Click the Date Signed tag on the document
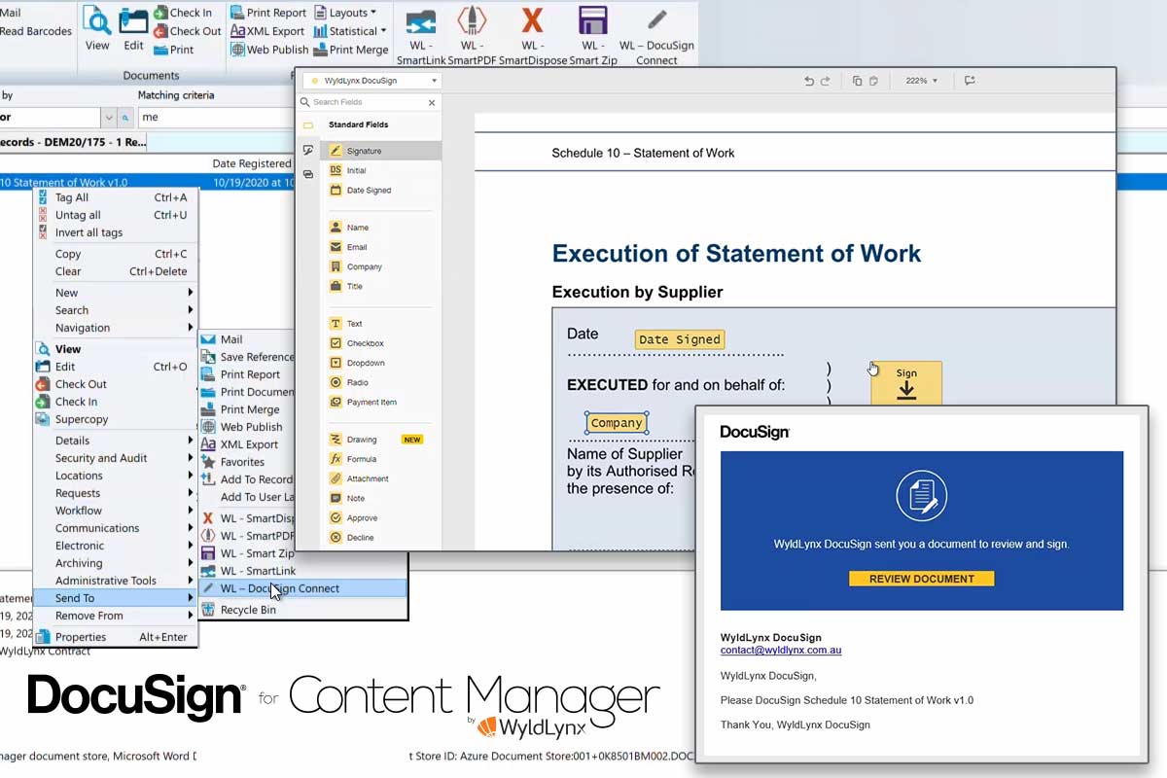Screen dimensions: 1167x778 [x=680, y=339]
